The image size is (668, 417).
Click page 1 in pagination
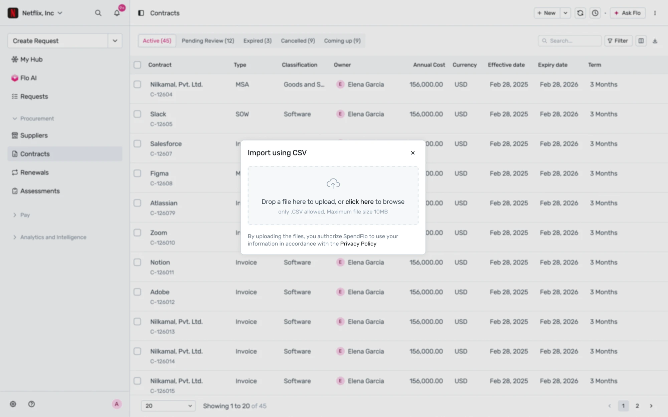pos(623,406)
